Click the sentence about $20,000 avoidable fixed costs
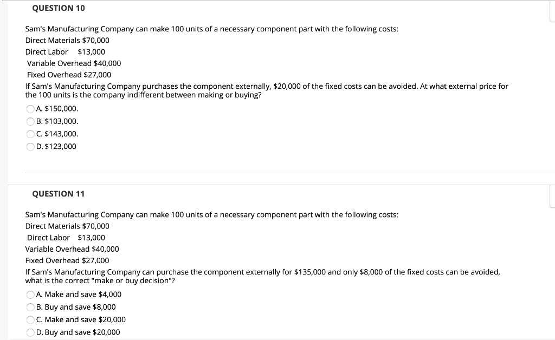 pos(267,91)
